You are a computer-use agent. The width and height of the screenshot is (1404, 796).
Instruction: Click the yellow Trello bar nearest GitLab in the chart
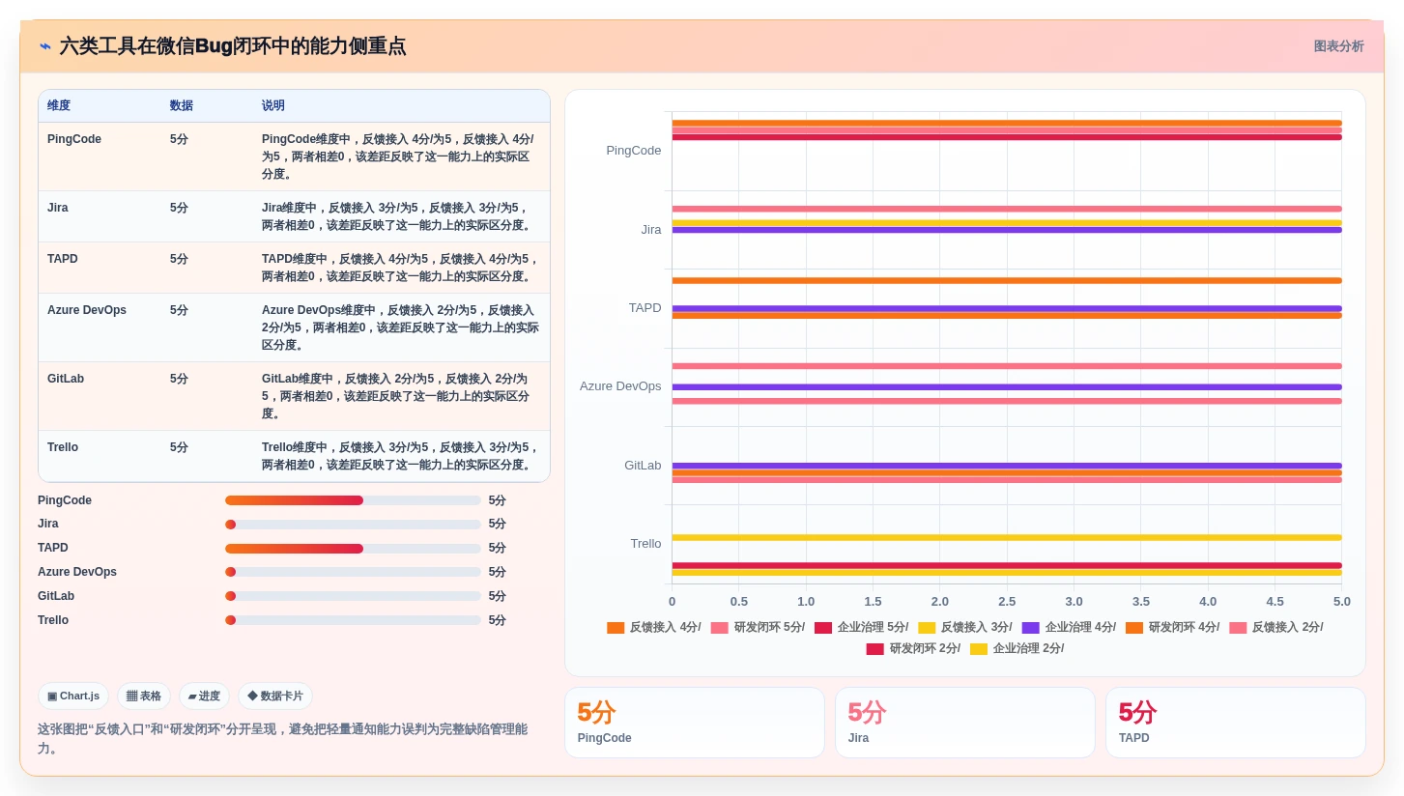click(x=1007, y=537)
